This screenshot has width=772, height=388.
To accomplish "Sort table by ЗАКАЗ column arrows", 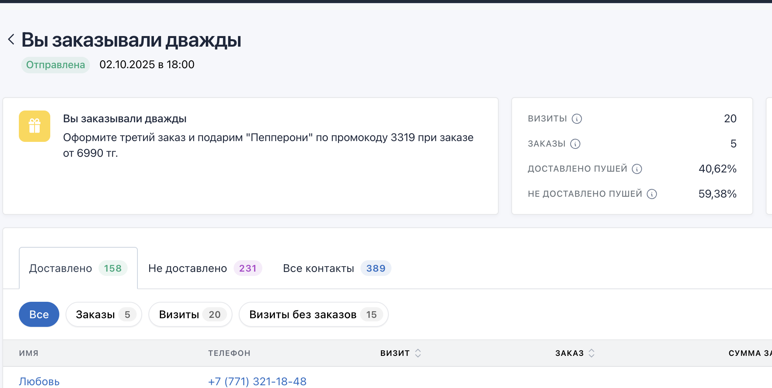I will point(591,353).
